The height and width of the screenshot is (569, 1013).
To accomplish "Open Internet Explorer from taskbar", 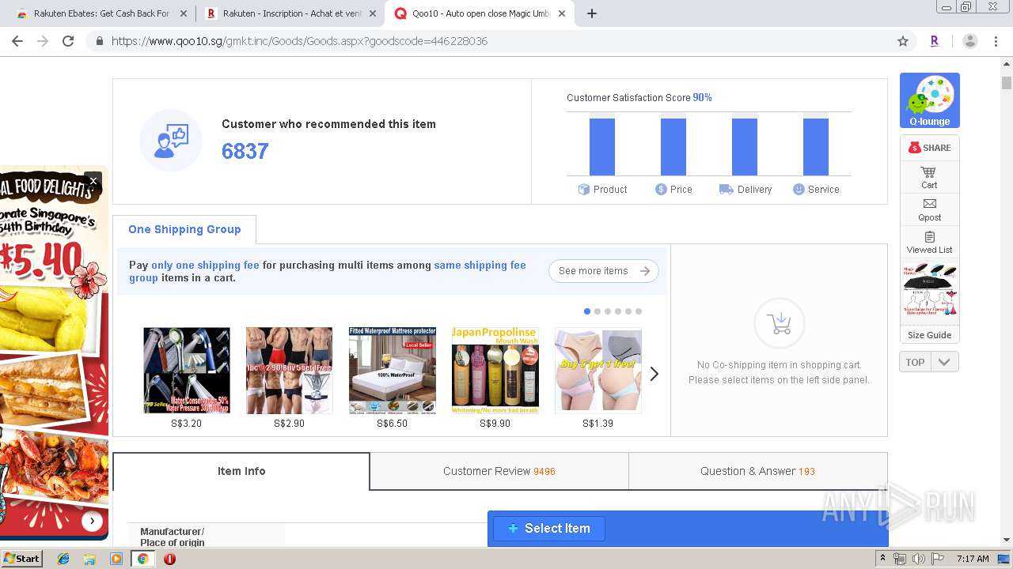I will coord(63,559).
